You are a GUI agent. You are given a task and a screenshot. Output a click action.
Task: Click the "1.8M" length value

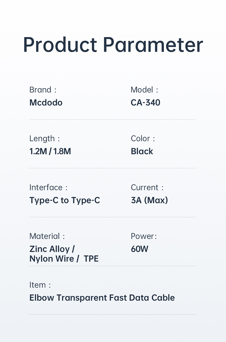click(62, 151)
